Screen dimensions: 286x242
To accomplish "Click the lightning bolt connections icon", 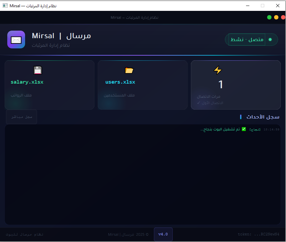I will point(218,70).
